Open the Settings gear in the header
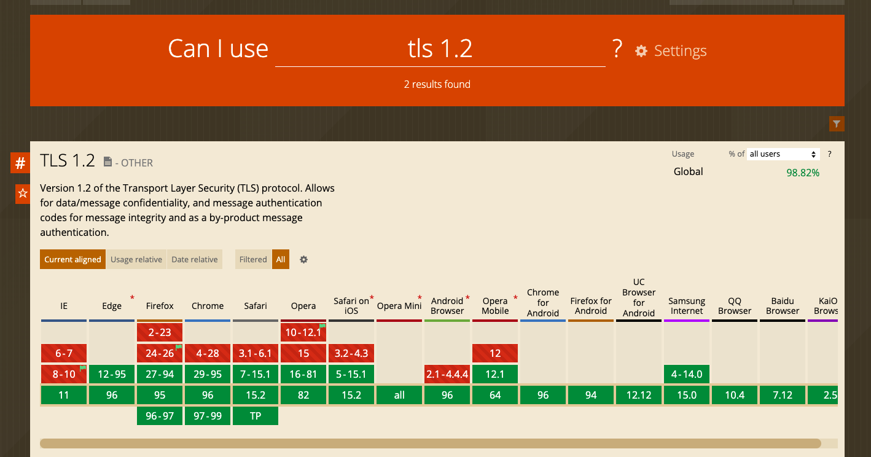 pyautogui.click(x=641, y=51)
